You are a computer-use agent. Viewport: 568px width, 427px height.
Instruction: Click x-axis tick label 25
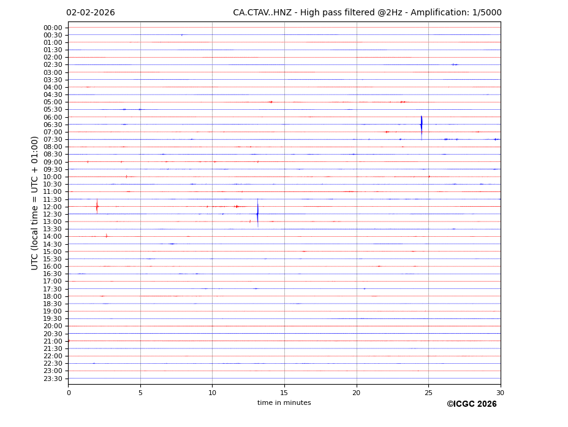(x=428, y=393)
